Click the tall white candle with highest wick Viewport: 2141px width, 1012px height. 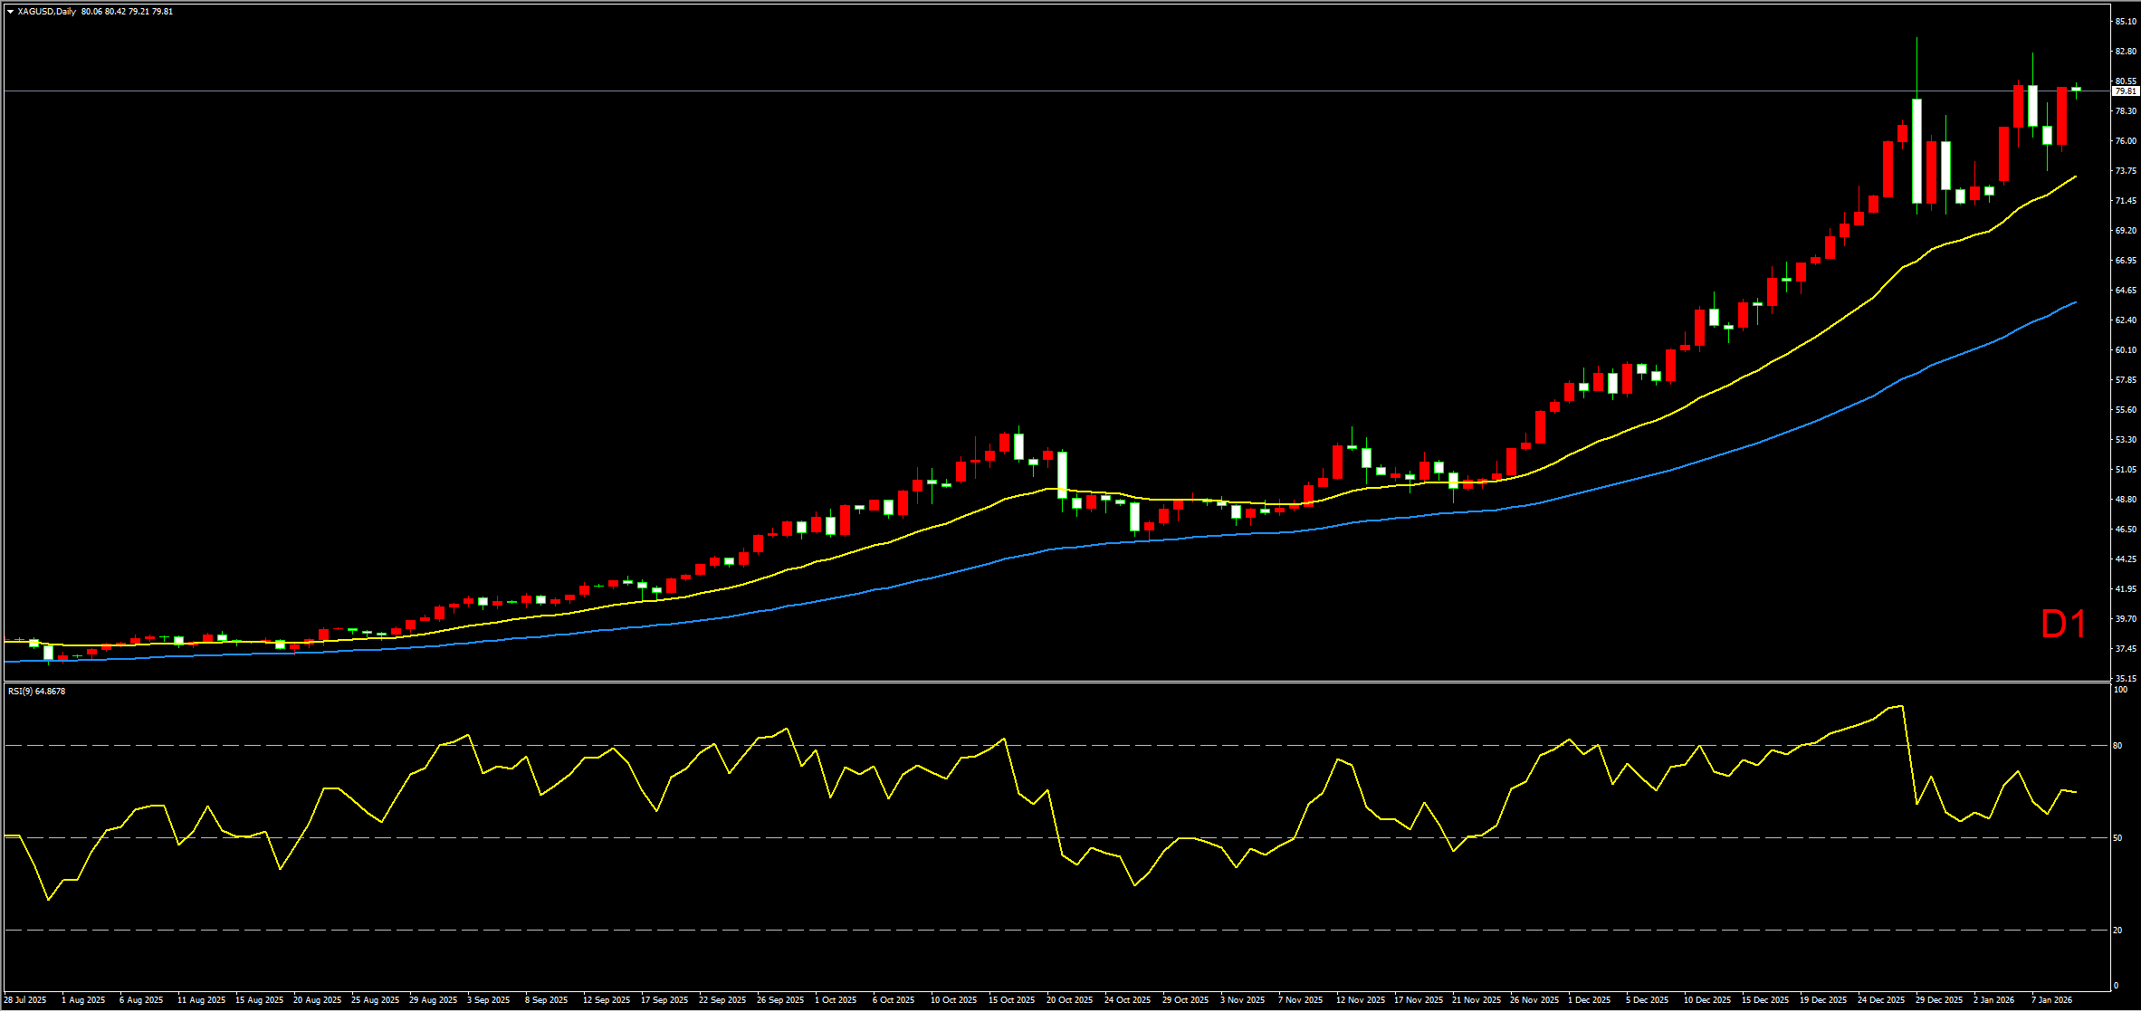1916,150
